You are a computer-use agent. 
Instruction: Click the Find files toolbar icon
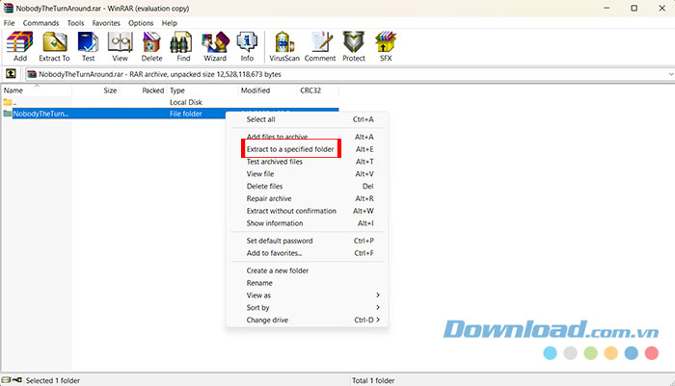click(x=184, y=46)
